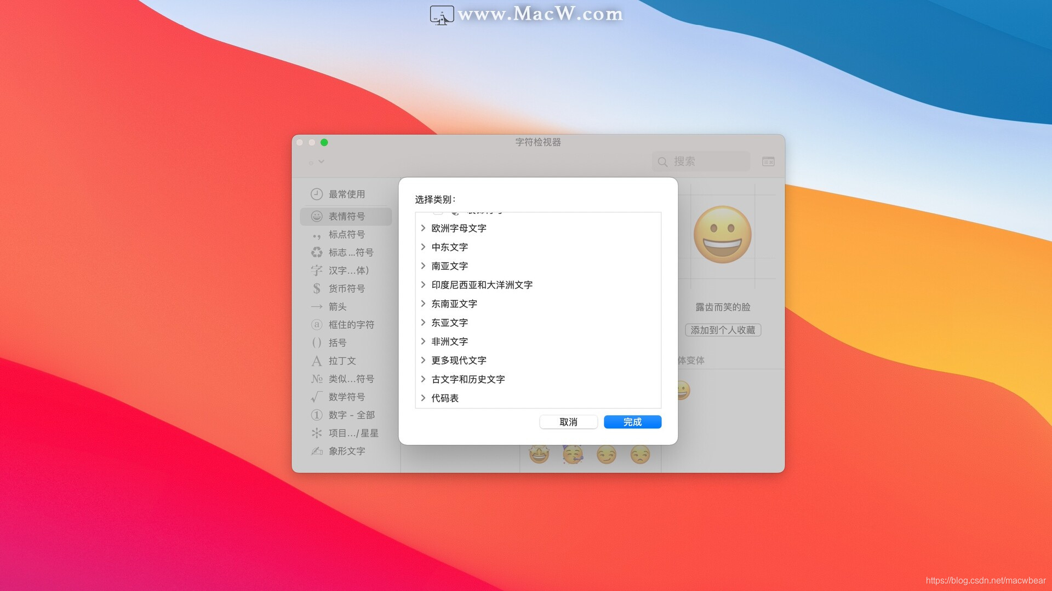Viewport: 1052px width, 591px height.
Task: Expand the 欧洲字母文字 category
Action: (x=423, y=228)
